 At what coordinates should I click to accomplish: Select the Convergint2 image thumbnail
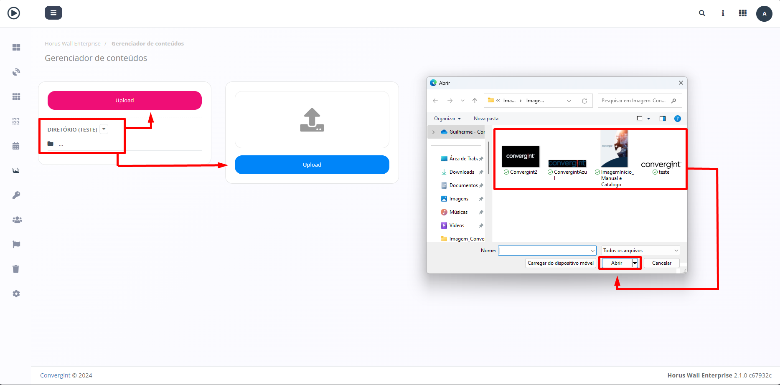[x=521, y=157]
